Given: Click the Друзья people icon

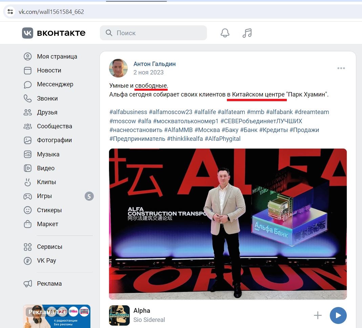Looking at the screenshot, I should pos(28,112).
